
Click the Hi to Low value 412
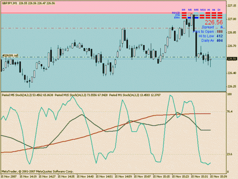[x=220, y=36]
